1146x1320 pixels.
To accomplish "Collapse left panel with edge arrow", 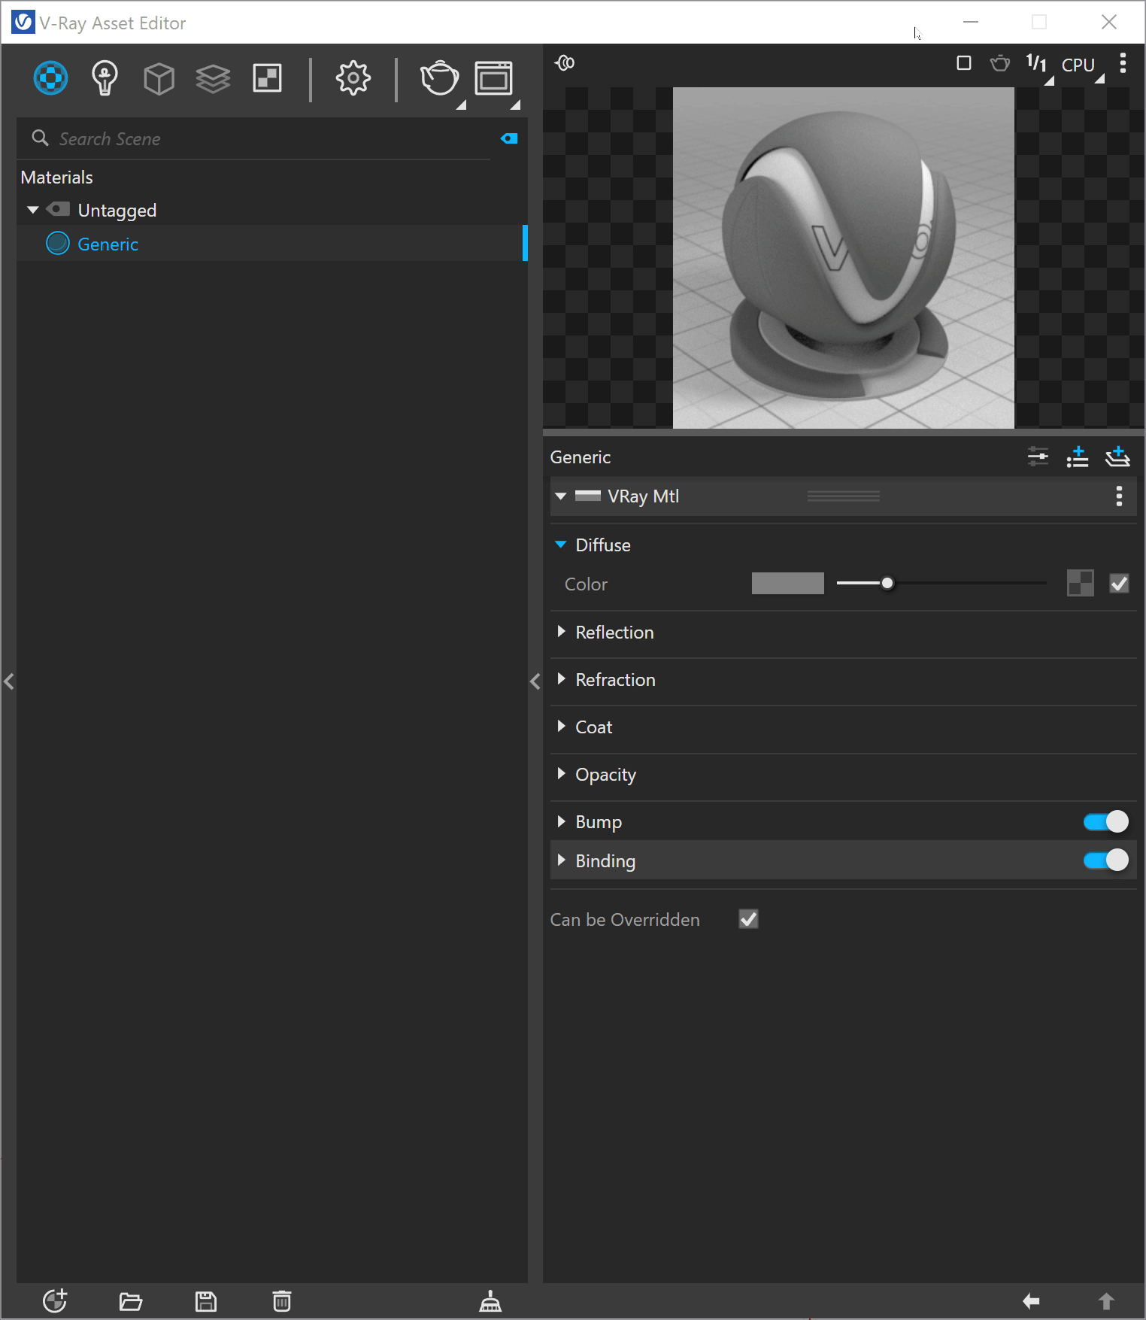I will [8, 682].
